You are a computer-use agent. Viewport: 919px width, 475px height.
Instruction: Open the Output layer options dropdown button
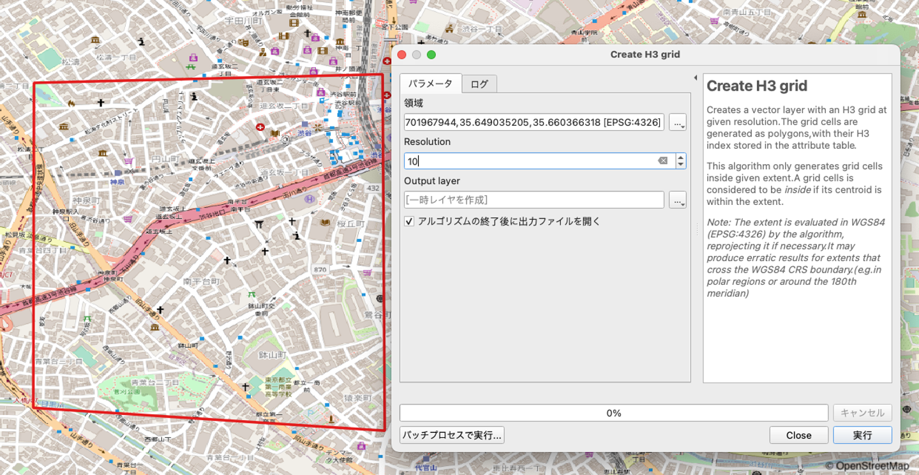point(678,200)
